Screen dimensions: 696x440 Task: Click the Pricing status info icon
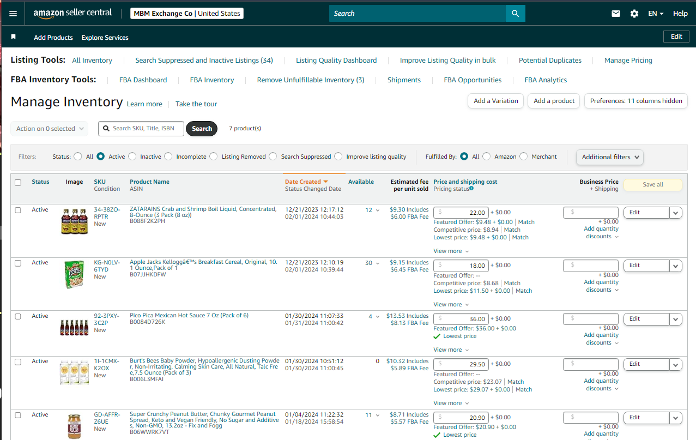pyautogui.click(x=471, y=189)
